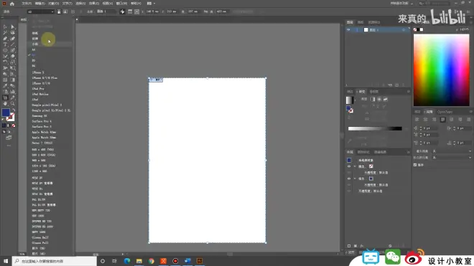Select the Direct Selection tool
474x266 pixels.
tap(13, 27)
